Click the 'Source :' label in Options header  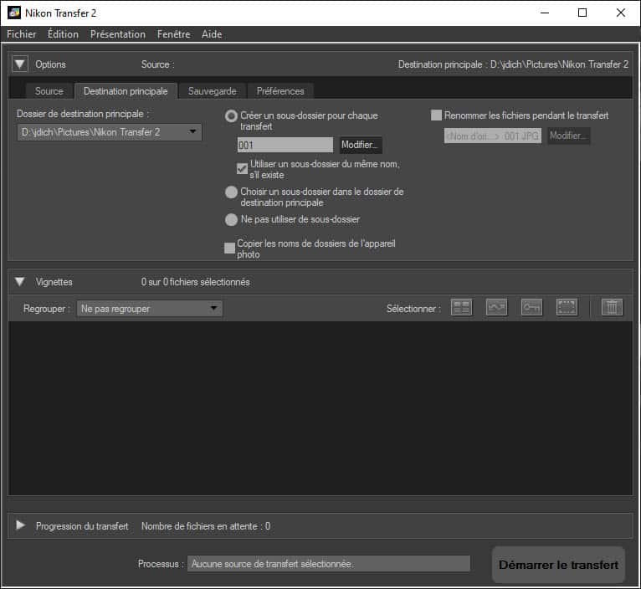point(158,64)
